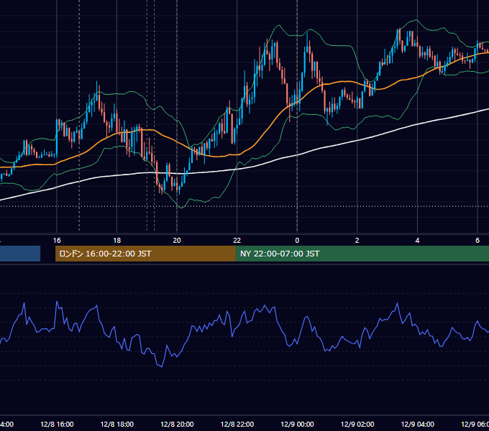Screen dimensions: 489x431
Task: Click the 12/9 02:00 date label
Action: click(x=357, y=425)
